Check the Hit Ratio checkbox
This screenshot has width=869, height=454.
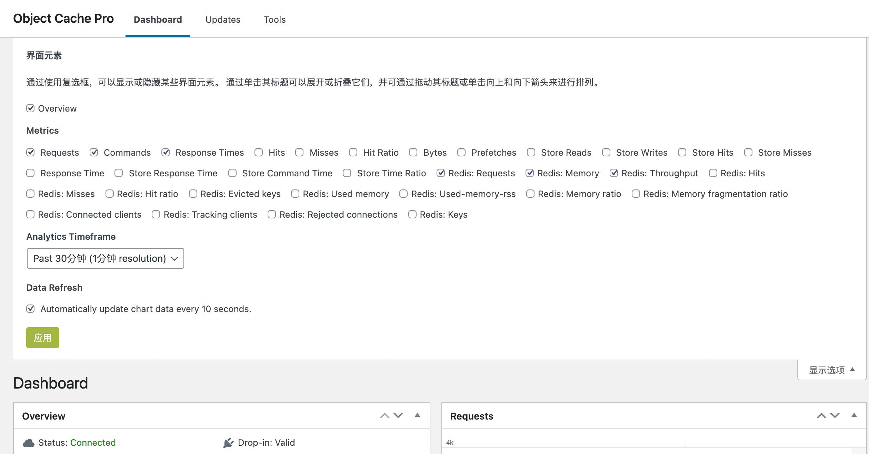[x=353, y=153]
